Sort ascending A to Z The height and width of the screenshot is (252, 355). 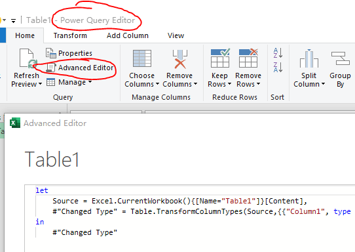(x=278, y=53)
